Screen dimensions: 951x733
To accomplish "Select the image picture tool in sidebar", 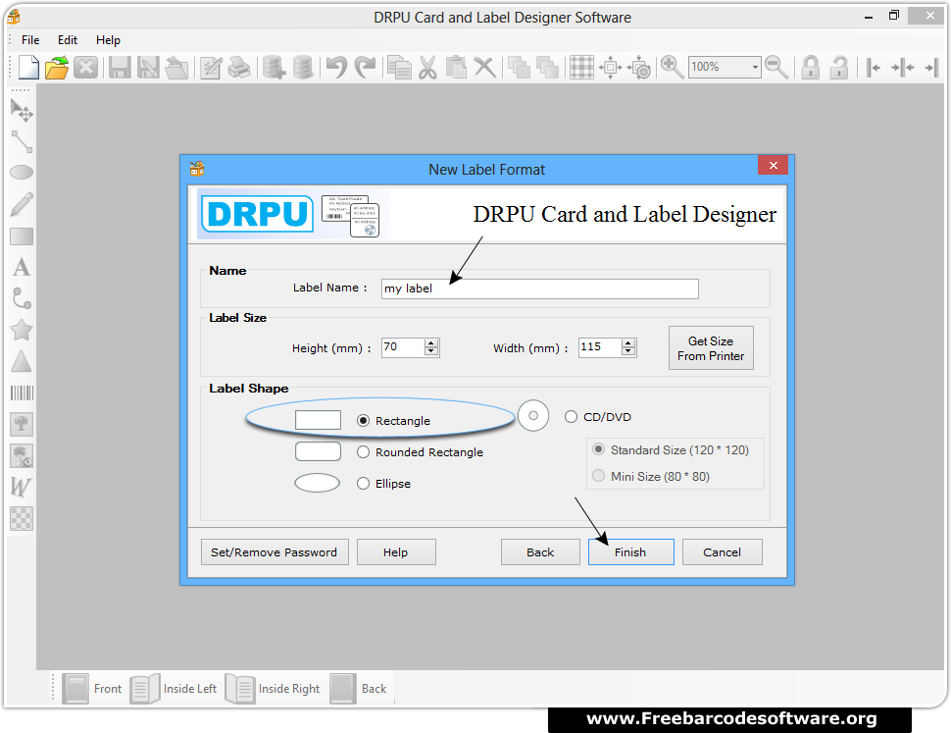I will 22,424.
